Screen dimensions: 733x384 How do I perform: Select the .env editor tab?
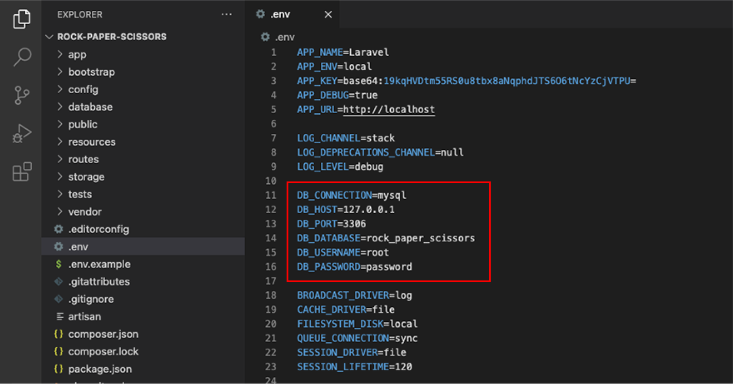pyautogui.click(x=293, y=15)
